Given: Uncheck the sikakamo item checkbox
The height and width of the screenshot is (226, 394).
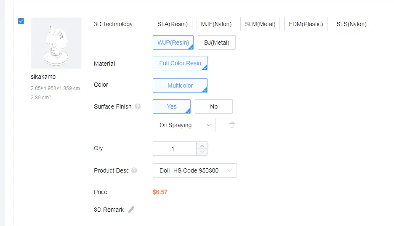Looking at the screenshot, I should [21, 21].
